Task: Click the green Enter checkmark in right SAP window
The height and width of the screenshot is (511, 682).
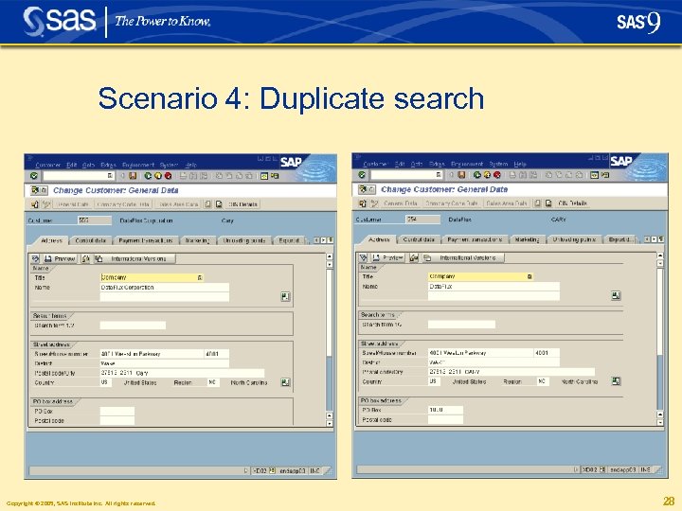Action: [x=362, y=175]
